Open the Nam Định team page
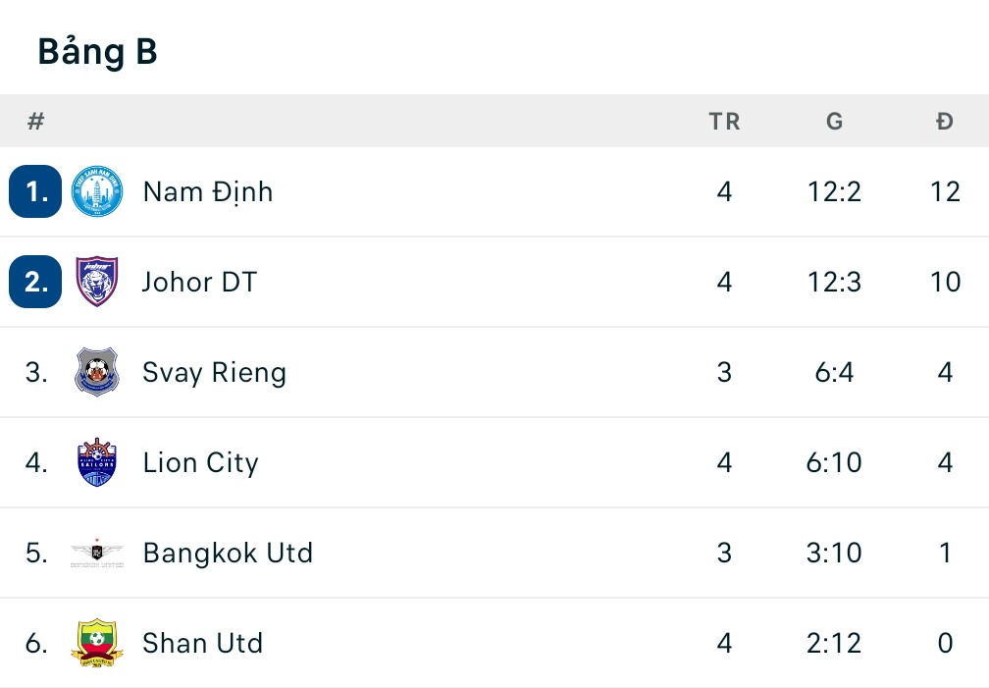The image size is (989, 688). 208,191
